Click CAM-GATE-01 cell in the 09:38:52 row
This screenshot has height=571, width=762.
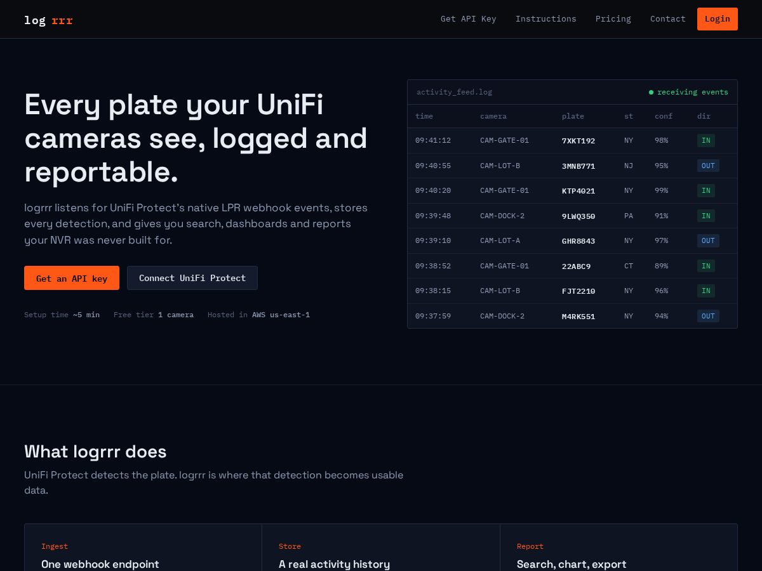tap(504, 266)
